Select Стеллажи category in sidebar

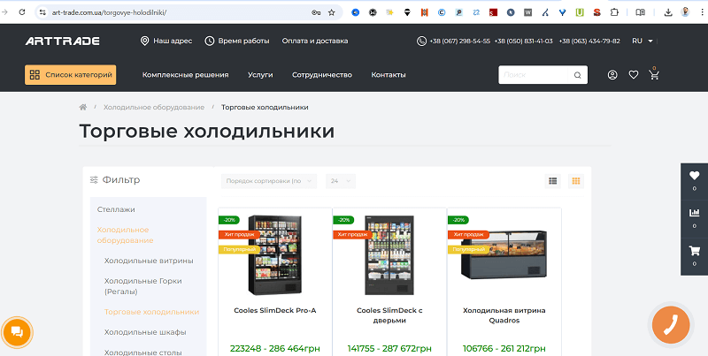[116, 209]
